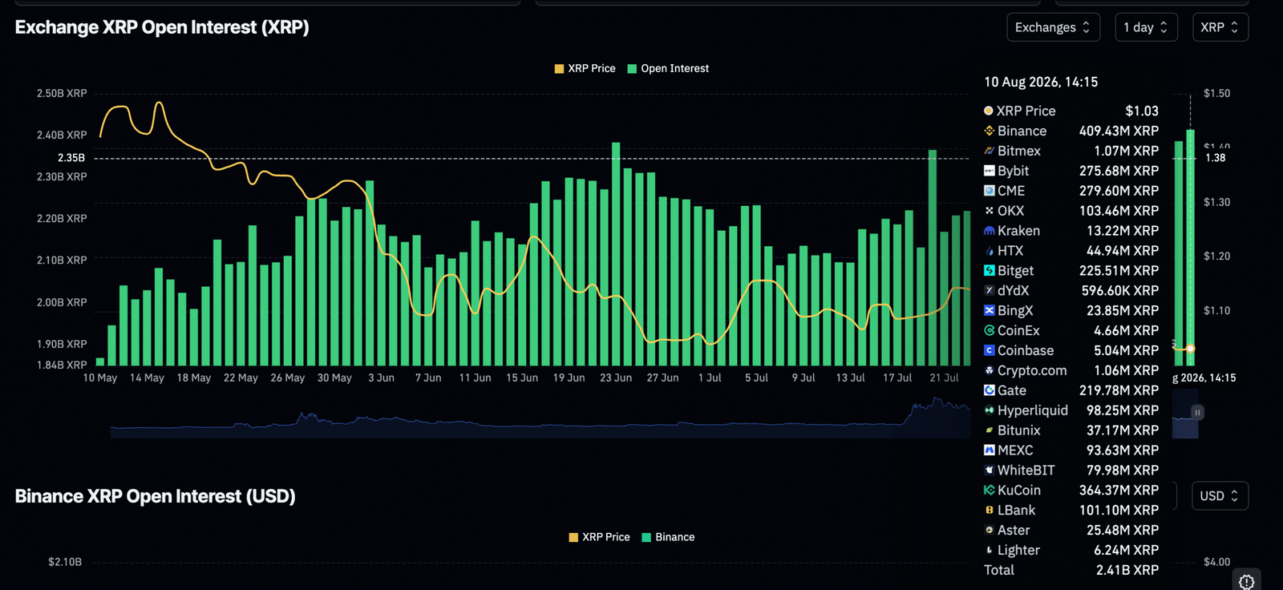This screenshot has height=590, width=1283.
Task: Toggle Open Interest legend series
Action: 668,69
